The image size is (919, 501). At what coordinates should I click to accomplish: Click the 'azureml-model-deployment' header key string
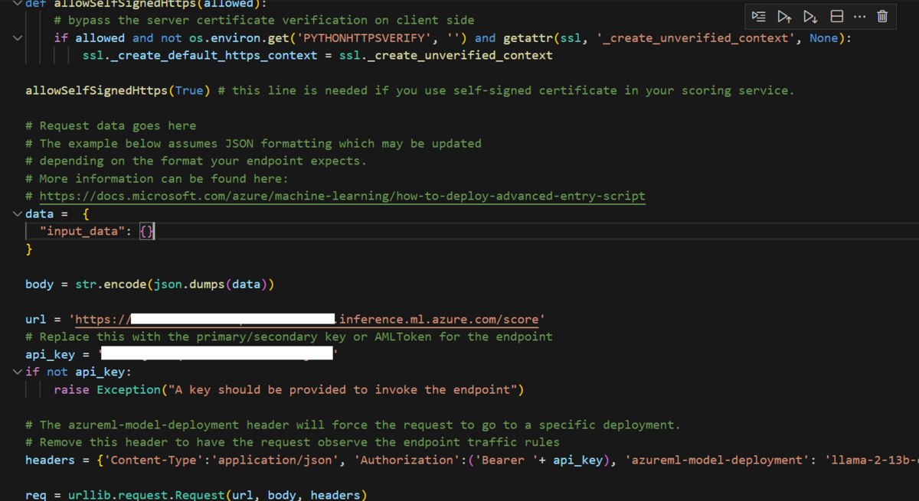click(x=716, y=460)
